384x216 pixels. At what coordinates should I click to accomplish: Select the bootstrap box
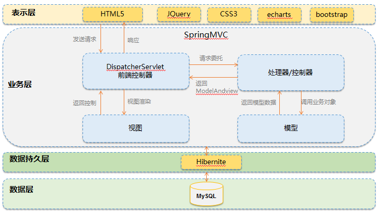click(332, 14)
